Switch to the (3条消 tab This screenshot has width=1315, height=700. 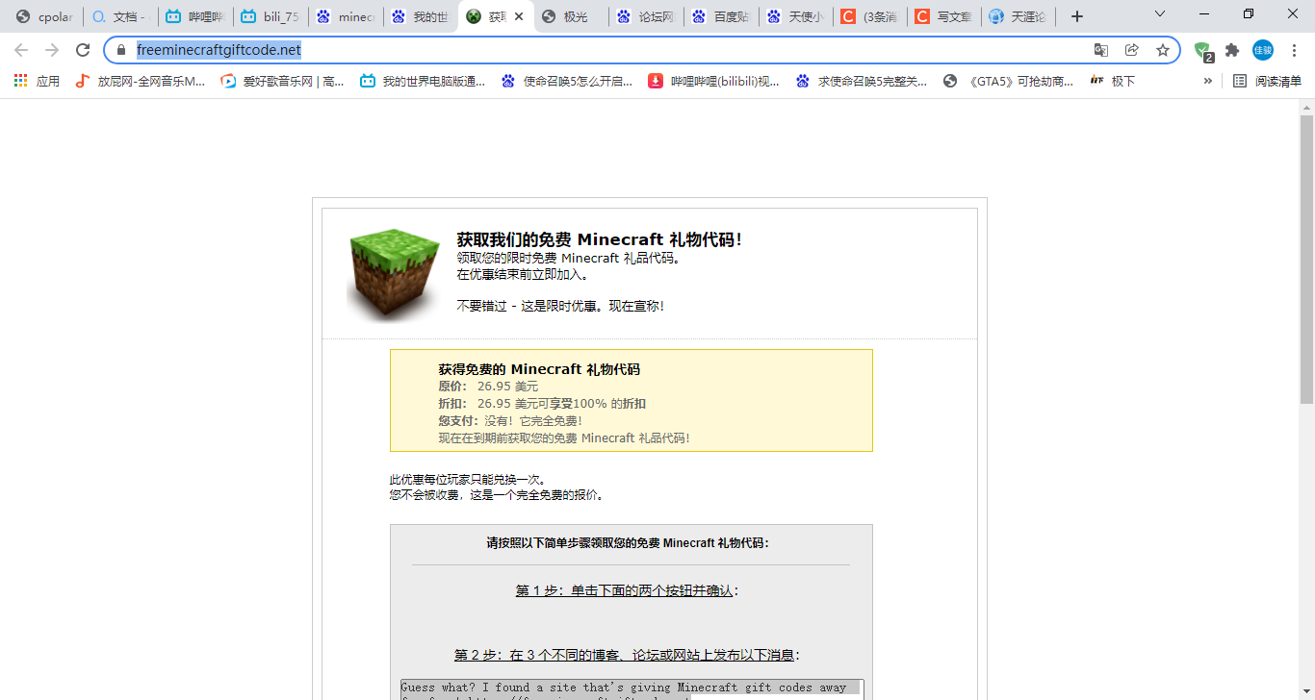click(870, 16)
